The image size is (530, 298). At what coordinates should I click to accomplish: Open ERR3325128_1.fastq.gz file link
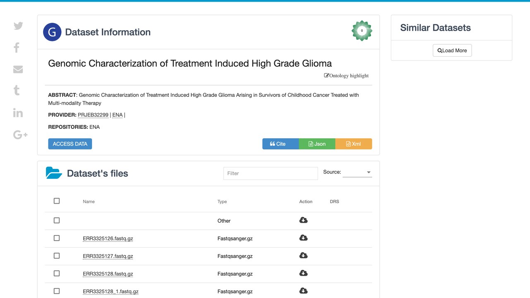tap(111, 291)
